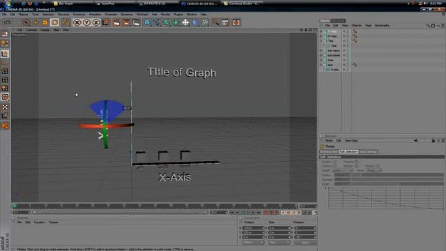The image size is (446, 251).
Task: Select the Model tool in left palette
Action: coord(5,43)
